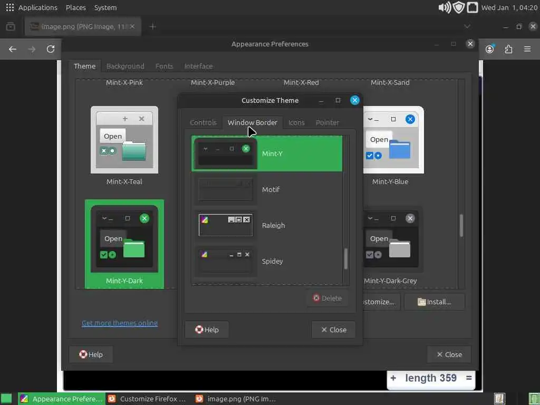Viewport: 540px width, 405px height.
Task: Select the Mint-X-Teal theme thumbnail
Action: [x=124, y=140]
